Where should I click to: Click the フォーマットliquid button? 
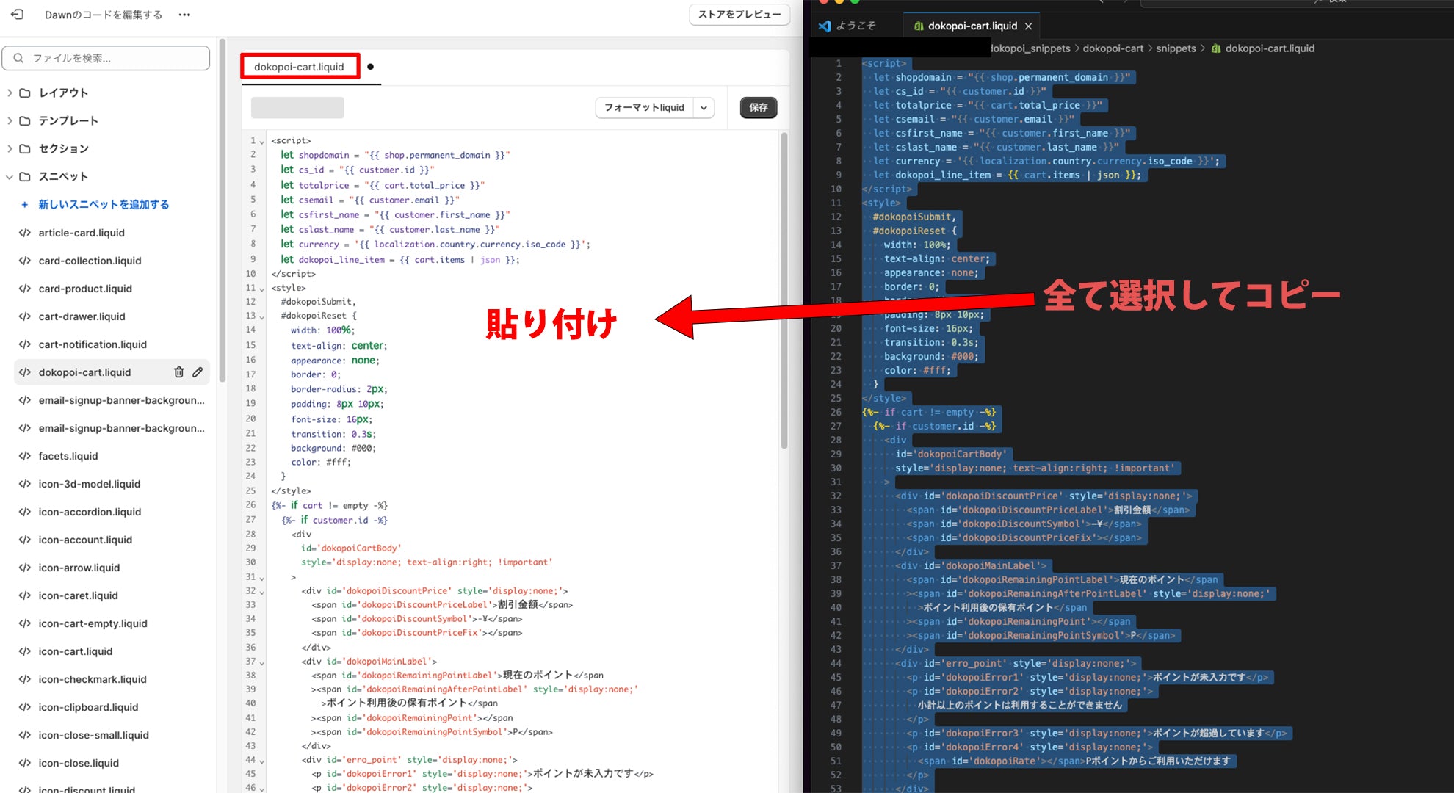coord(644,108)
